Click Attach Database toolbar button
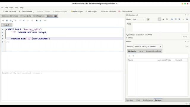 click(x=108, y=11)
